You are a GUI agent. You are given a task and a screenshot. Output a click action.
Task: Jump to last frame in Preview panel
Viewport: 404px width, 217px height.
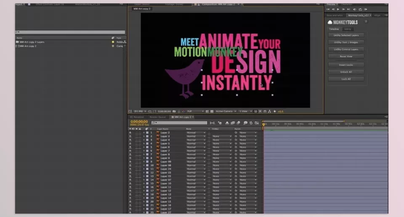[x=348, y=9]
